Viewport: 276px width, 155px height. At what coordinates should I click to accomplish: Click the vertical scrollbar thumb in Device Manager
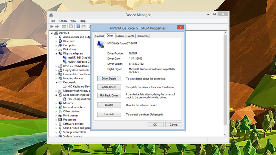point(225,80)
